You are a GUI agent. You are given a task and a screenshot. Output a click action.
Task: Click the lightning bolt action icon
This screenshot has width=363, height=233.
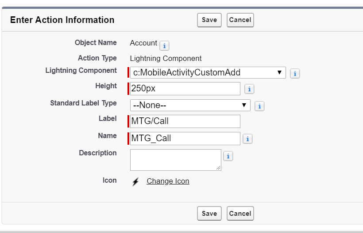click(x=135, y=181)
